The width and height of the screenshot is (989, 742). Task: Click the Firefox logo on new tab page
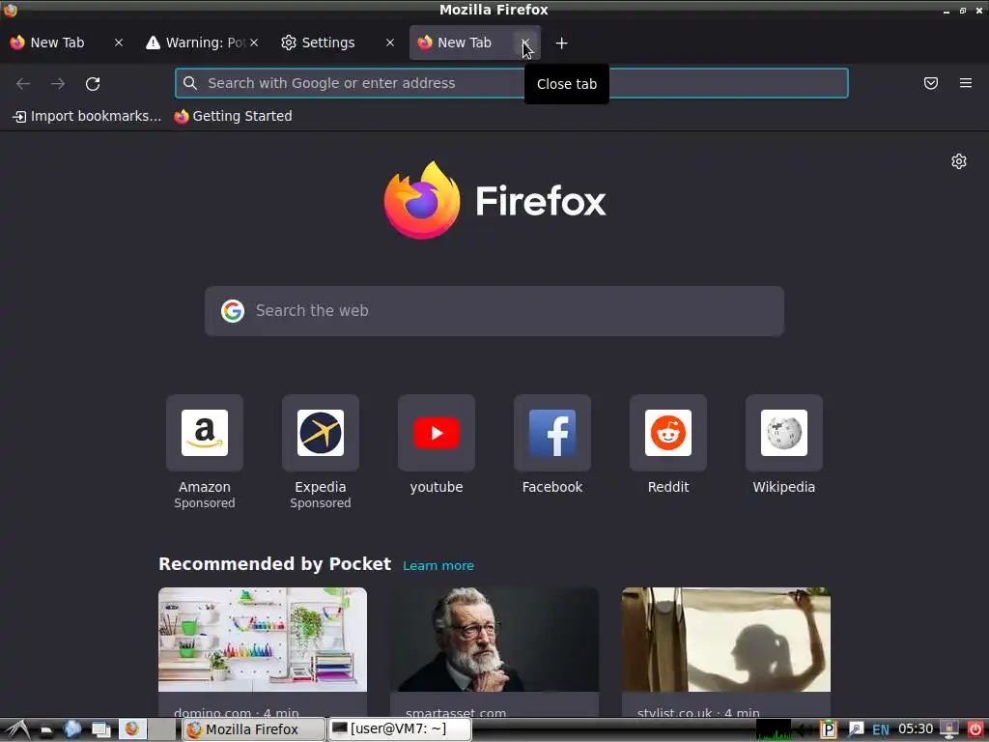(x=495, y=201)
